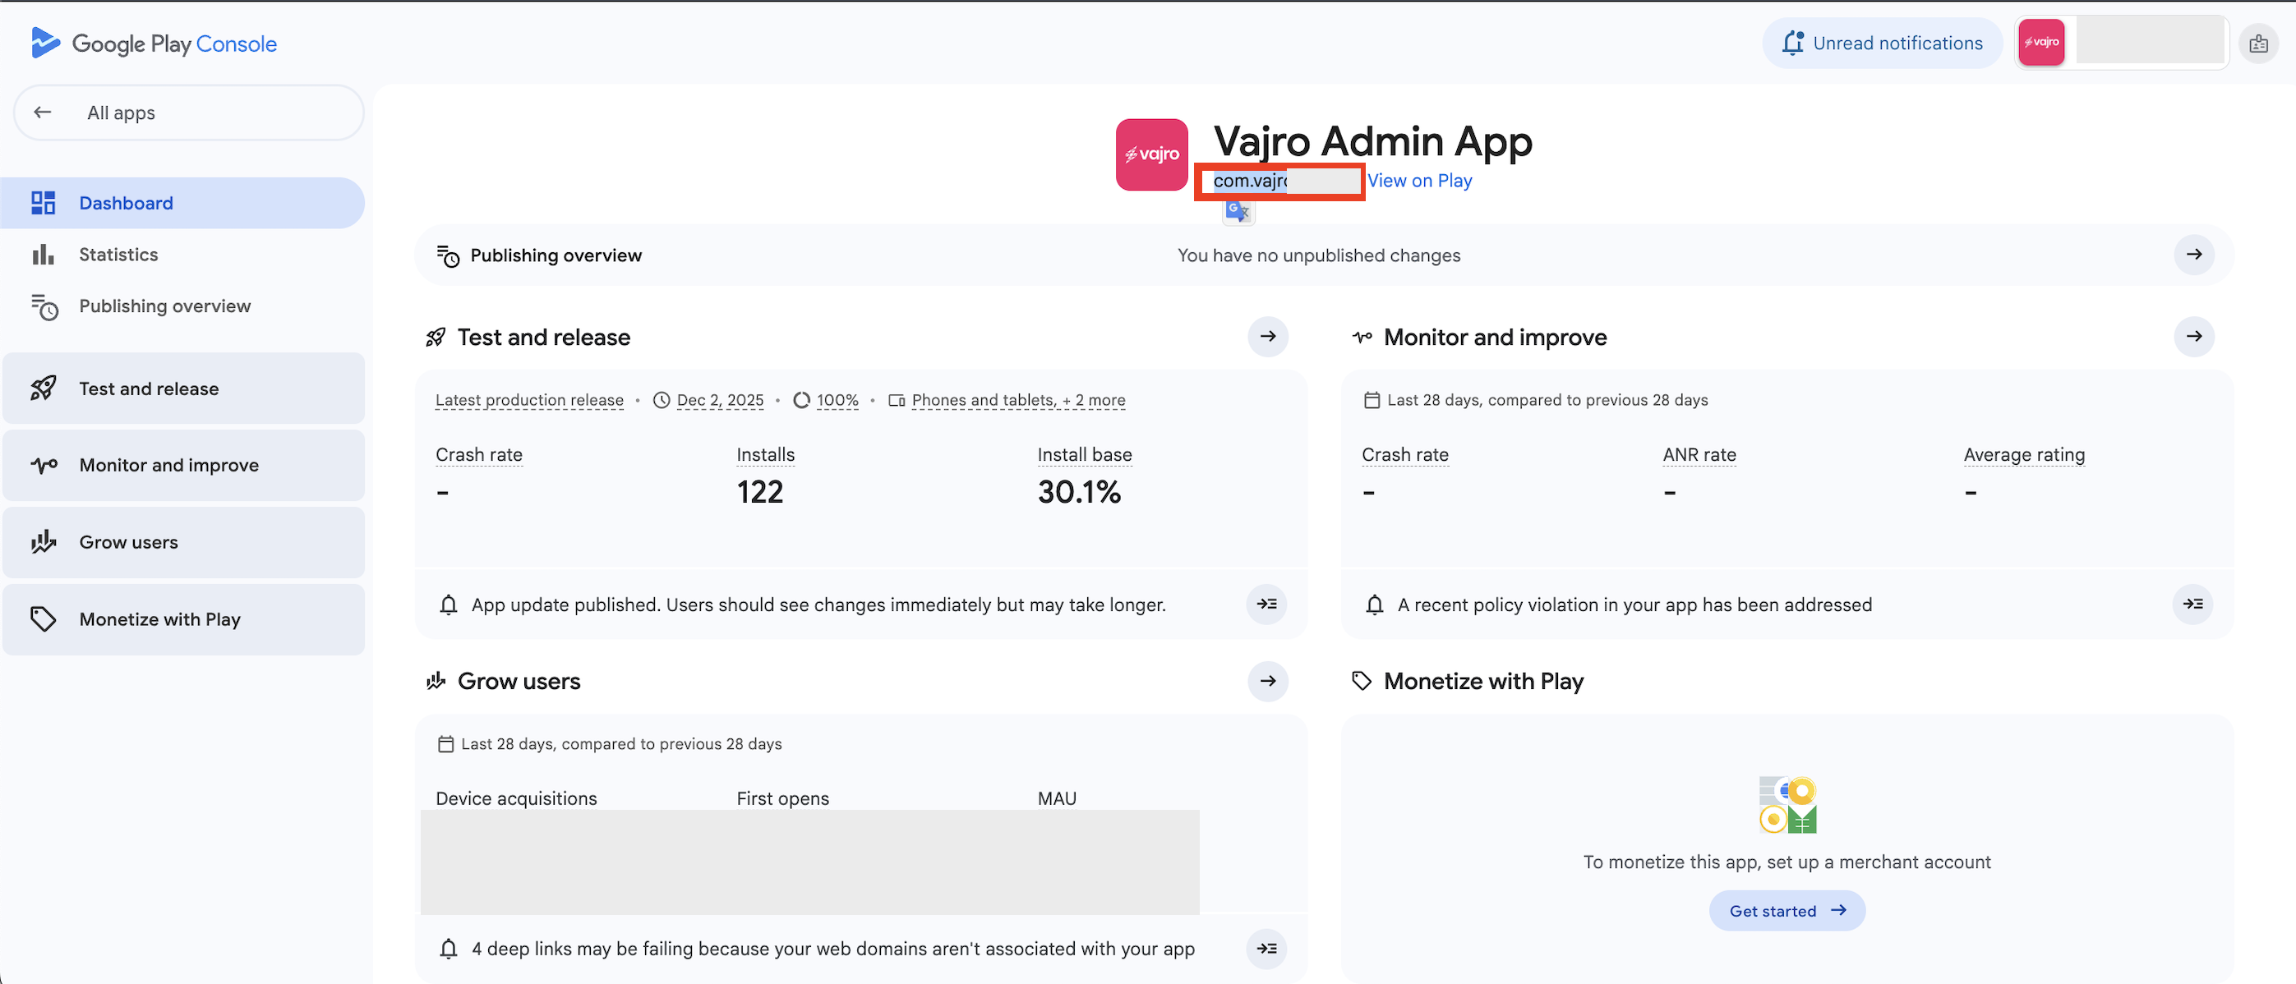Image resolution: width=2296 pixels, height=984 pixels.
Task: Click Get started for merchant account
Action: pyautogui.click(x=1787, y=911)
